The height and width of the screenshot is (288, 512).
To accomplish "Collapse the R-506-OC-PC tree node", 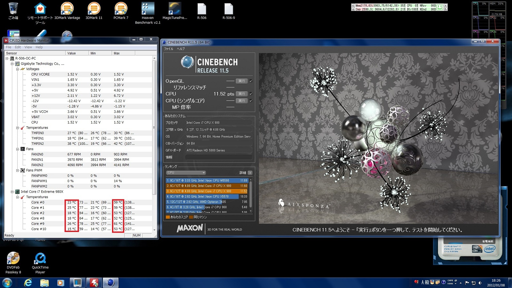I will click(x=7, y=59).
